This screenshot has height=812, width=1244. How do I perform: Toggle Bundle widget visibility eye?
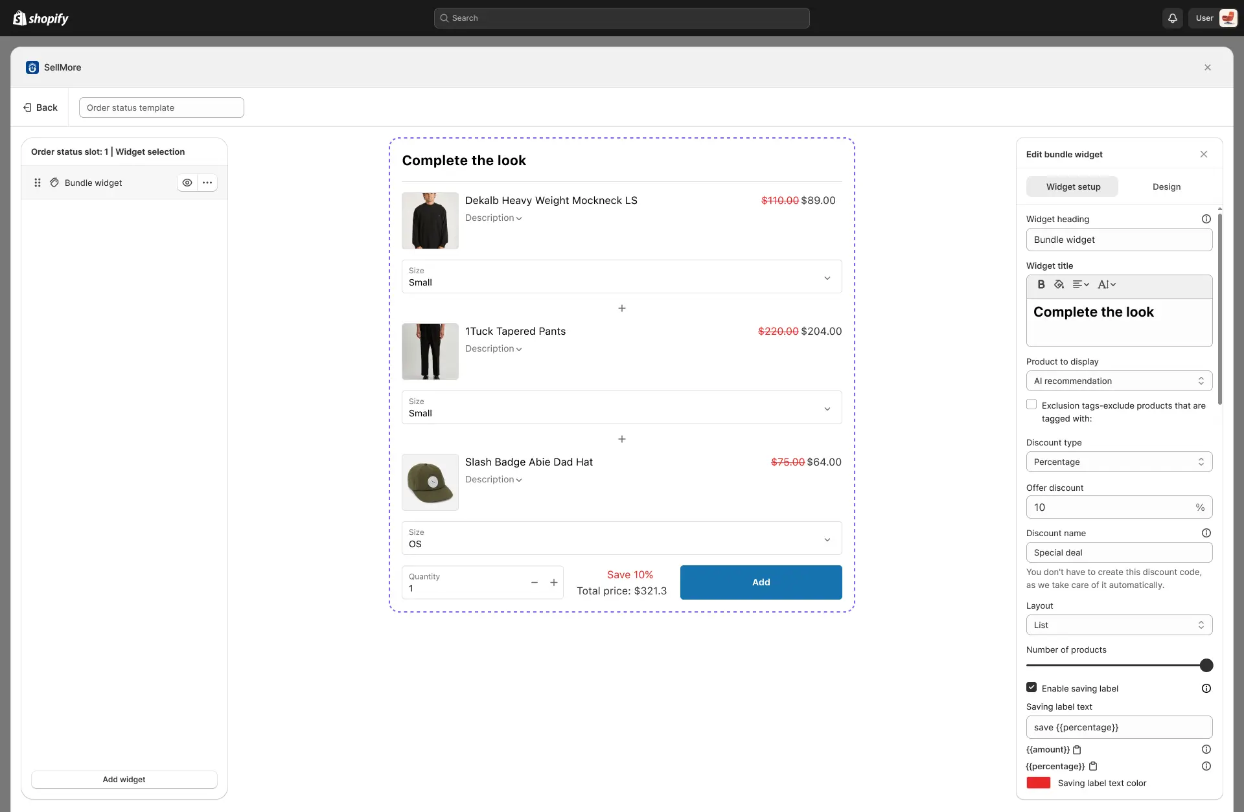(187, 183)
